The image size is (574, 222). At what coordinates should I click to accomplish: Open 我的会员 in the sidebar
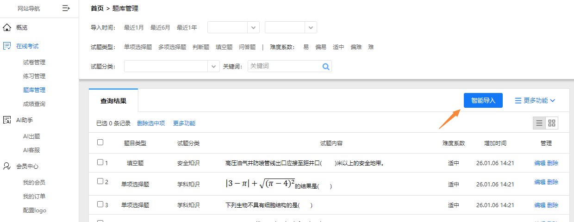(x=34, y=183)
